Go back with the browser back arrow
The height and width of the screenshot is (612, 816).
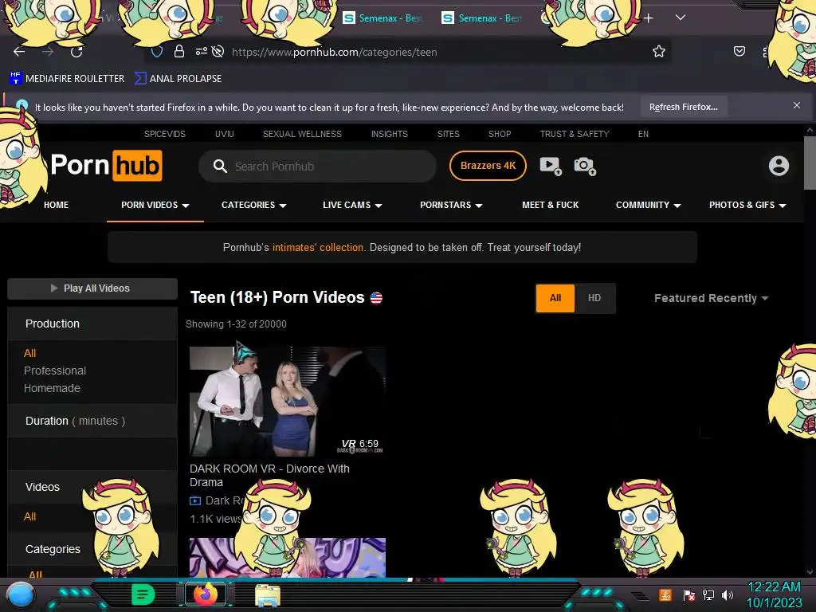tap(19, 52)
